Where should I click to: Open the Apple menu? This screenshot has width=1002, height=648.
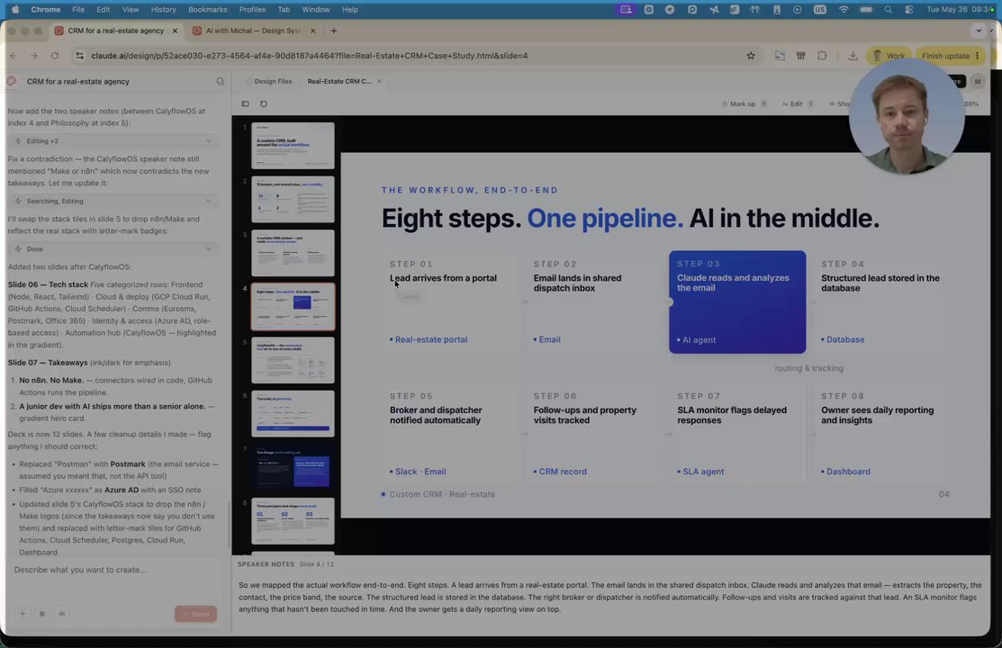pos(15,10)
